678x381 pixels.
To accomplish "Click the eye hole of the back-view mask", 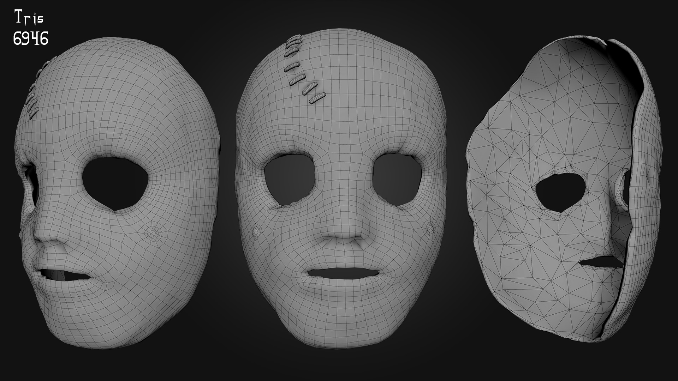I will coord(561,191).
